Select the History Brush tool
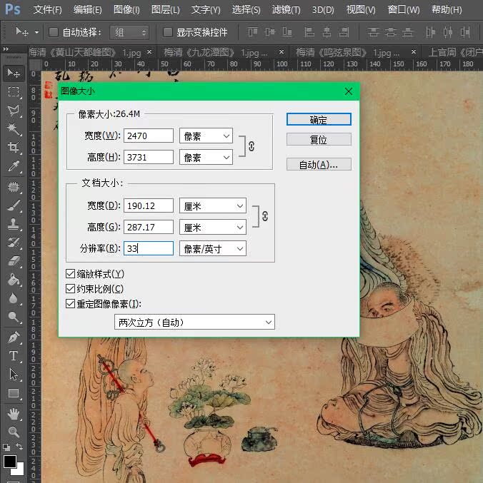Image resolution: width=483 pixels, height=483 pixels. [x=14, y=243]
